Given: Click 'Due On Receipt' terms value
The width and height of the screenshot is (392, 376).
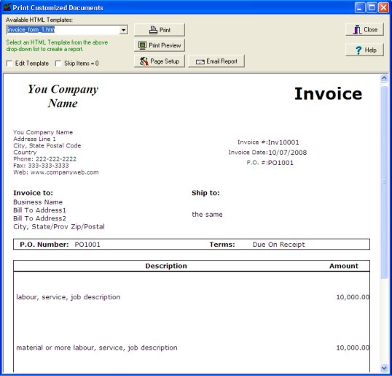Looking at the screenshot, I should 279,245.
